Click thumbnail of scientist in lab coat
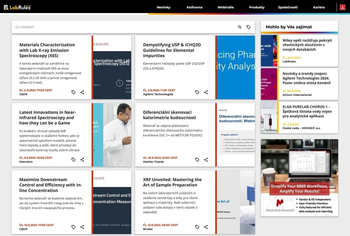This screenshot has width=350, height=236. (112, 135)
